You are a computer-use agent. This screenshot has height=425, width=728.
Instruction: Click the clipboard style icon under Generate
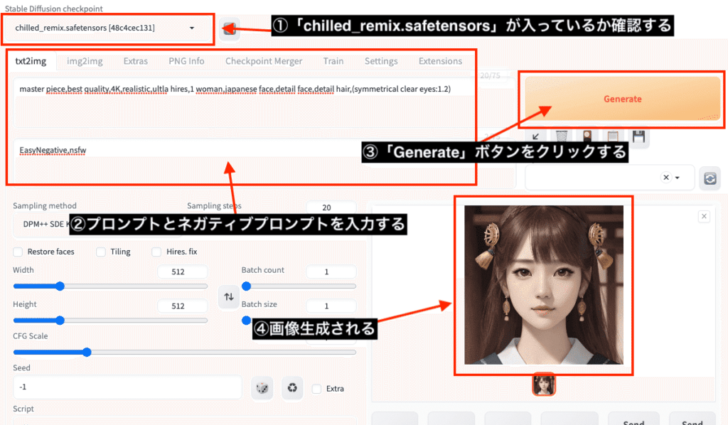[613, 136]
